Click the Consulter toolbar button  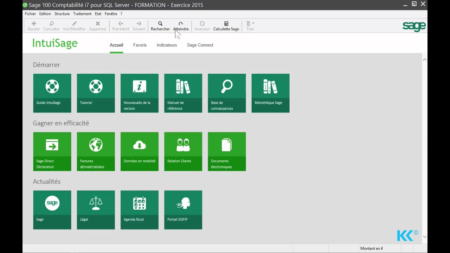tap(52, 26)
